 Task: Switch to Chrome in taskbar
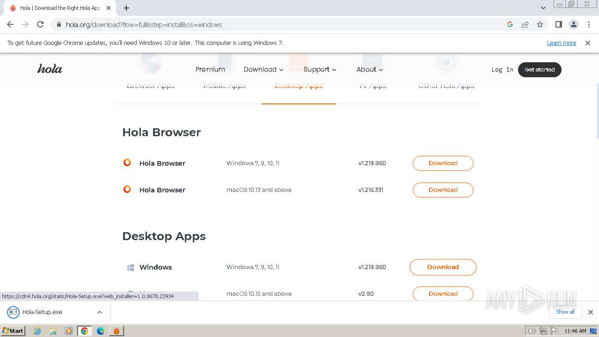[85, 331]
